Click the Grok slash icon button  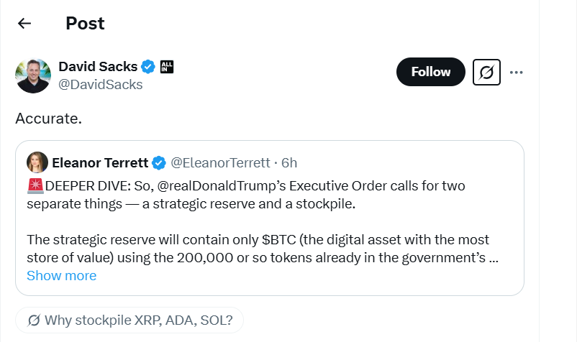point(486,72)
